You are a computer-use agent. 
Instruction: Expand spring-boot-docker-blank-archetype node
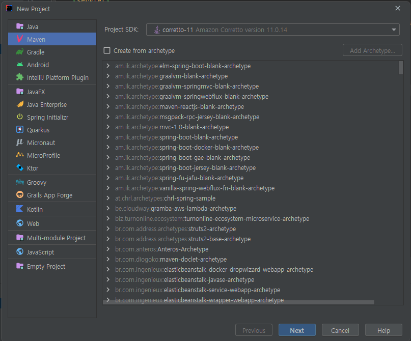point(108,147)
